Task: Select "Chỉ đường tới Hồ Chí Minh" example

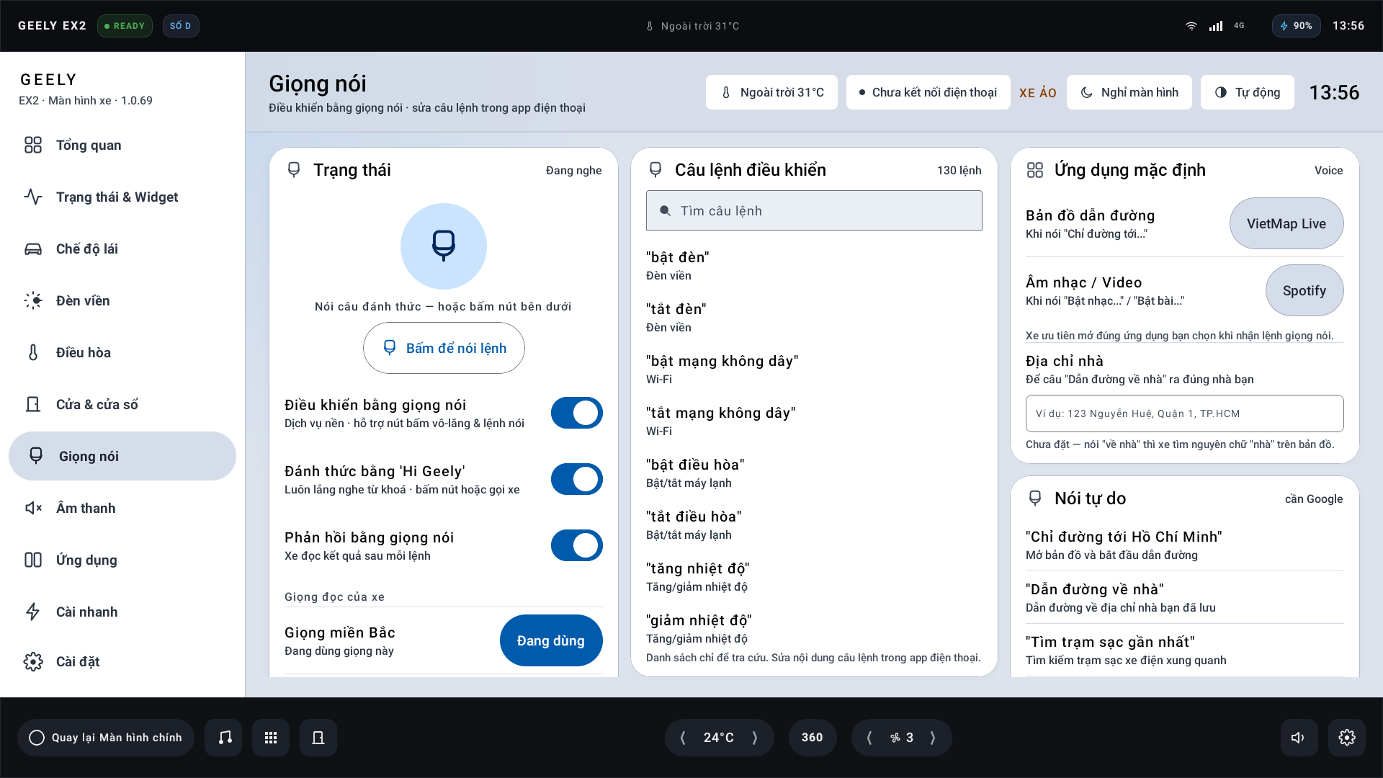Action: [x=1185, y=545]
